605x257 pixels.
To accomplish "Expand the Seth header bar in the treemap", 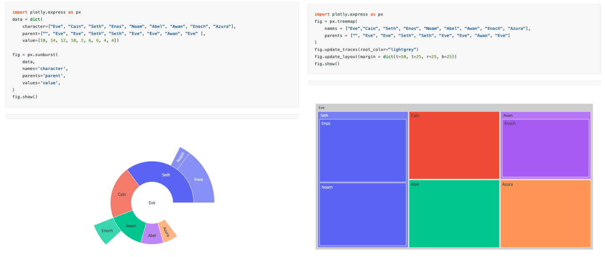I will pos(362,115).
